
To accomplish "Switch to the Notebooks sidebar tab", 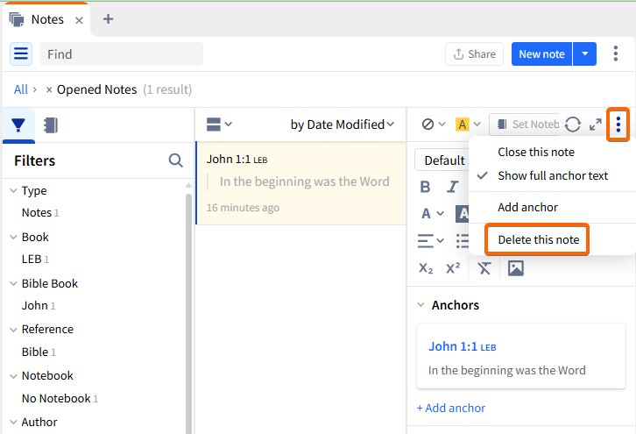I will (x=51, y=125).
